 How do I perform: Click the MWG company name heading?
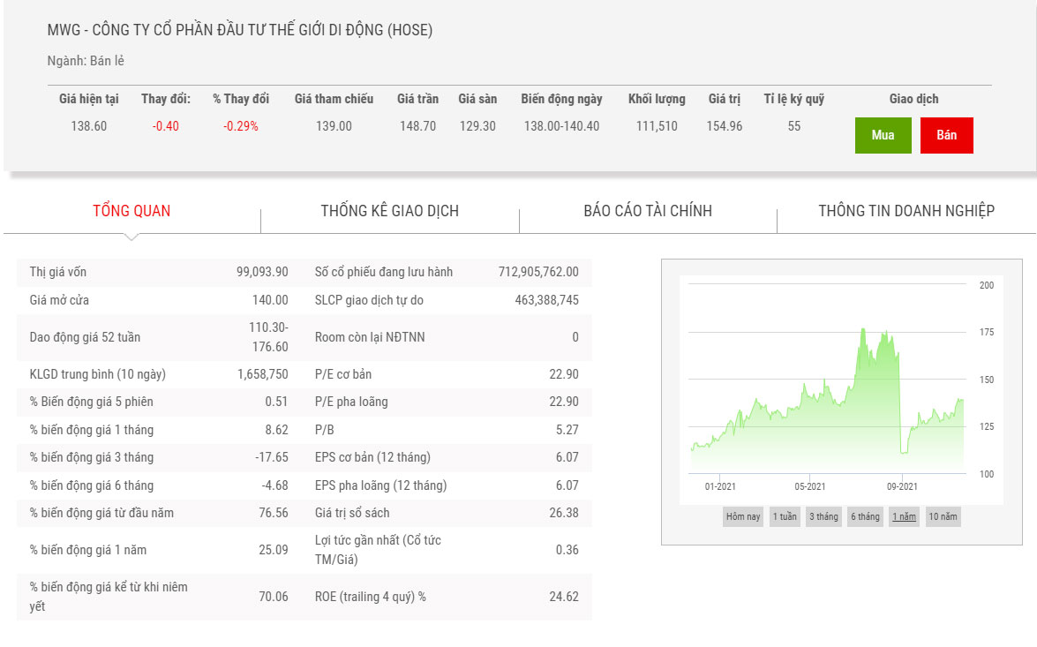(240, 30)
